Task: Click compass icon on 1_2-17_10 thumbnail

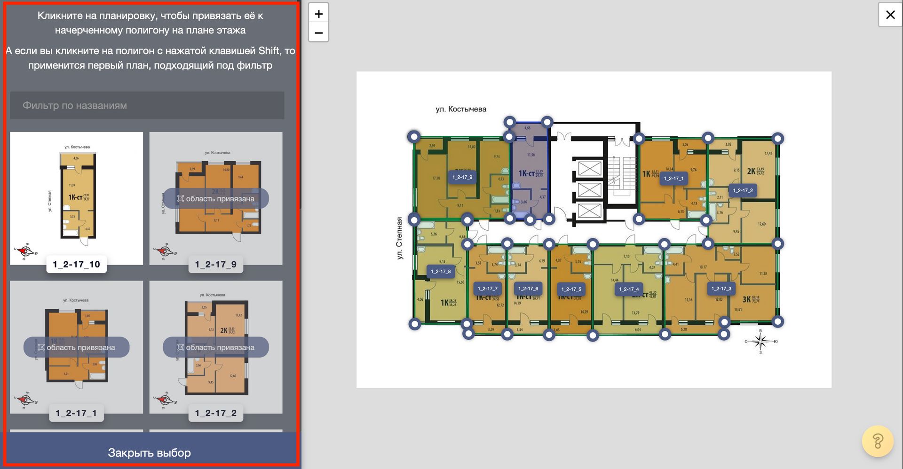Action: pos(26,251)
